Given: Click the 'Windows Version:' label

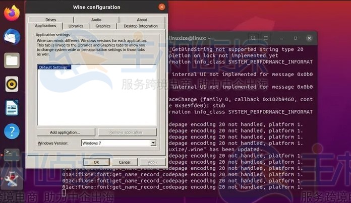Looking at the screenshot, I should pos(53,143).
